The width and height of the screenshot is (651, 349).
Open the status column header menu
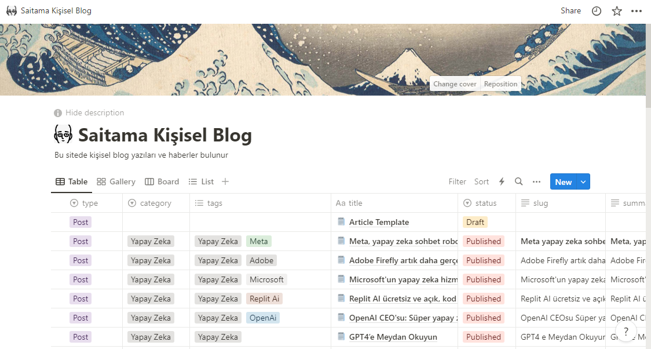(487, 203)
